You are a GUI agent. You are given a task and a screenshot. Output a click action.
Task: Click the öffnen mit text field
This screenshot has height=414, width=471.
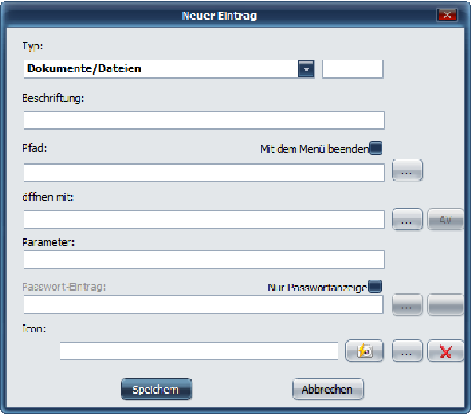point(204,219)
